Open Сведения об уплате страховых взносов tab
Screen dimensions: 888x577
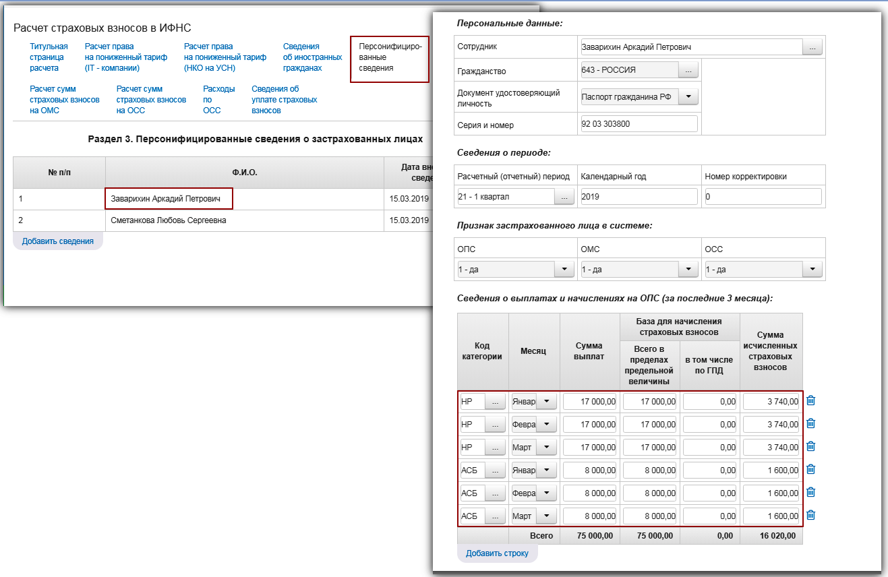point(284,100)
